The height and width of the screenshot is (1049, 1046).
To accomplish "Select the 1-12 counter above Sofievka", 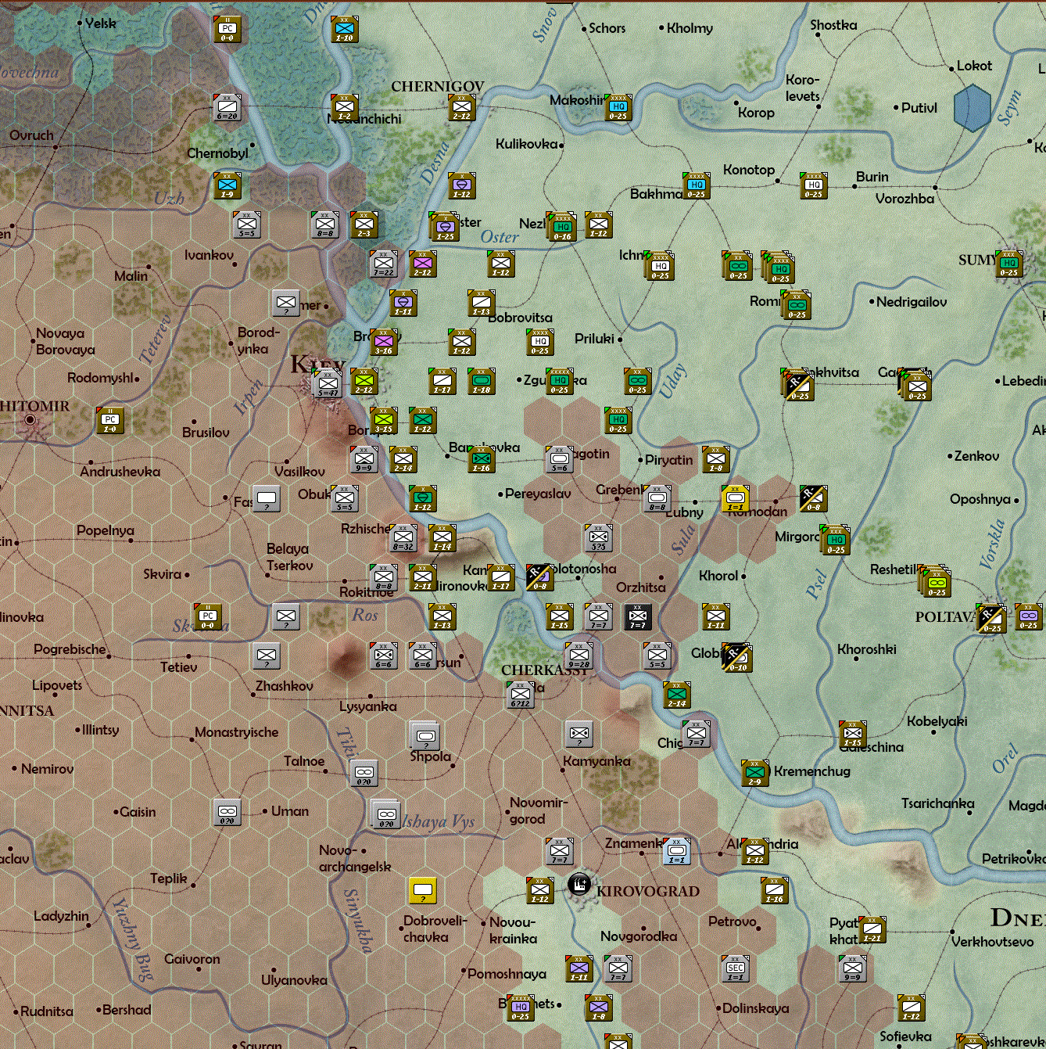I will (x=912, y=1007).
